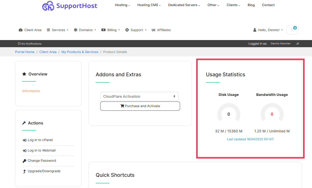Expand the Hello, Dennis account menu

pyautogui.click(x=268, y=30)
